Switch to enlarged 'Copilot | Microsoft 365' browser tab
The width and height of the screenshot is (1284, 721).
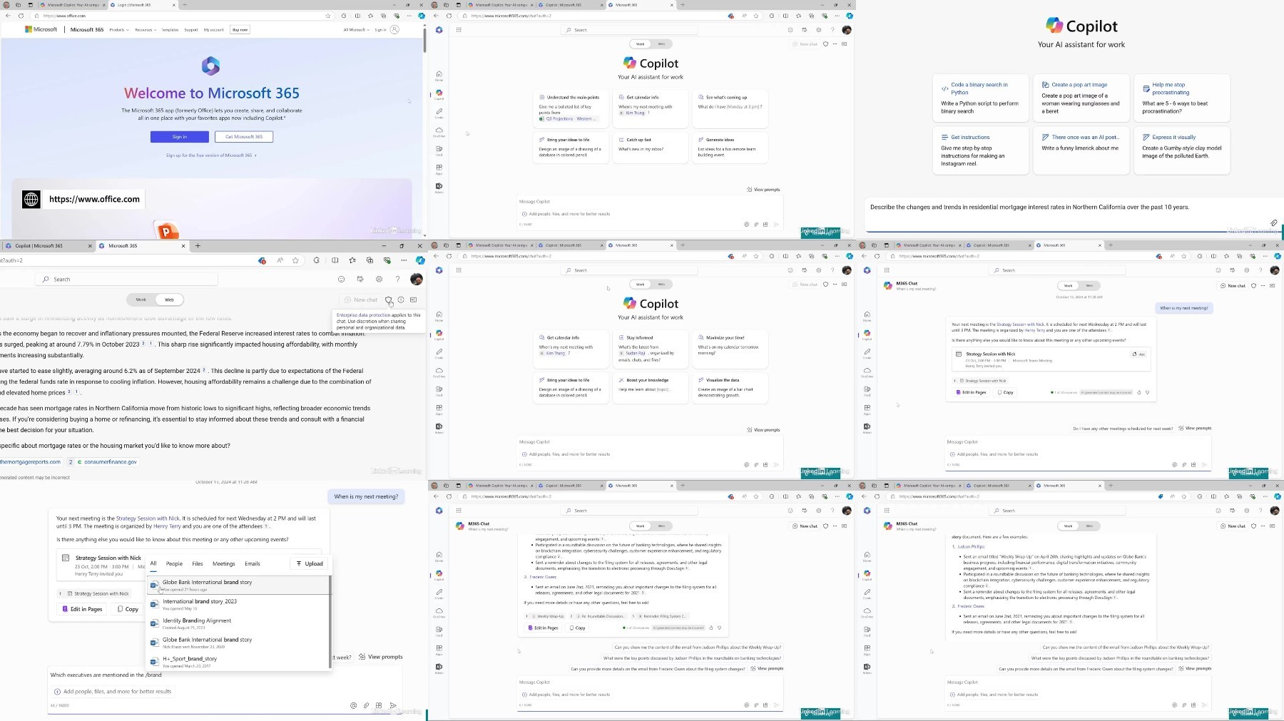pos(47,246)
